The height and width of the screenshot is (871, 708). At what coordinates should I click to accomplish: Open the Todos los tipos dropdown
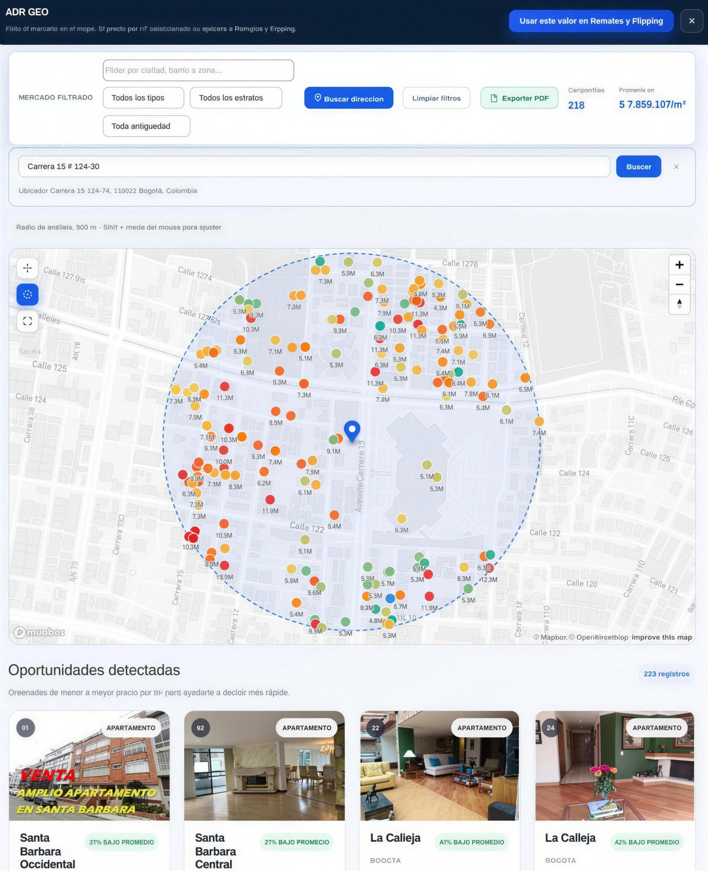143,97
